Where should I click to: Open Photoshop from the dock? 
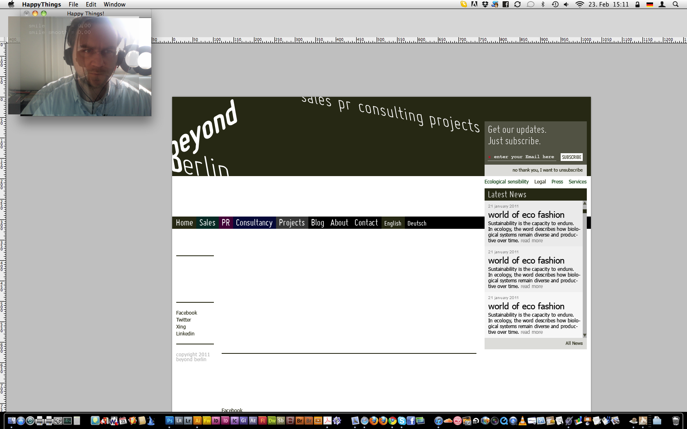pos(170,420)
